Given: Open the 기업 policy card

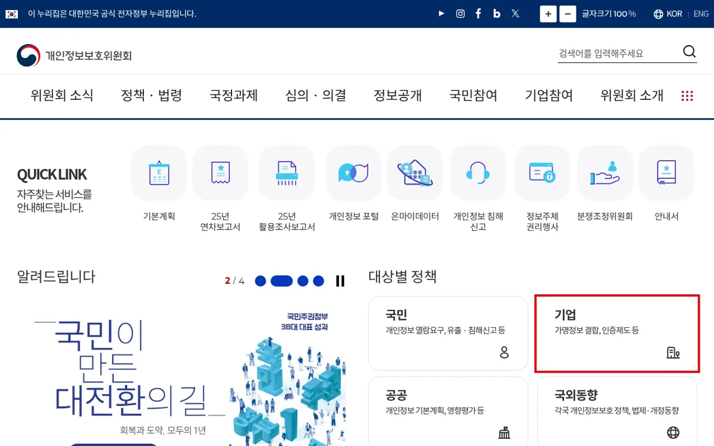Looking at the screenshot, I should (x=617, y=333).
